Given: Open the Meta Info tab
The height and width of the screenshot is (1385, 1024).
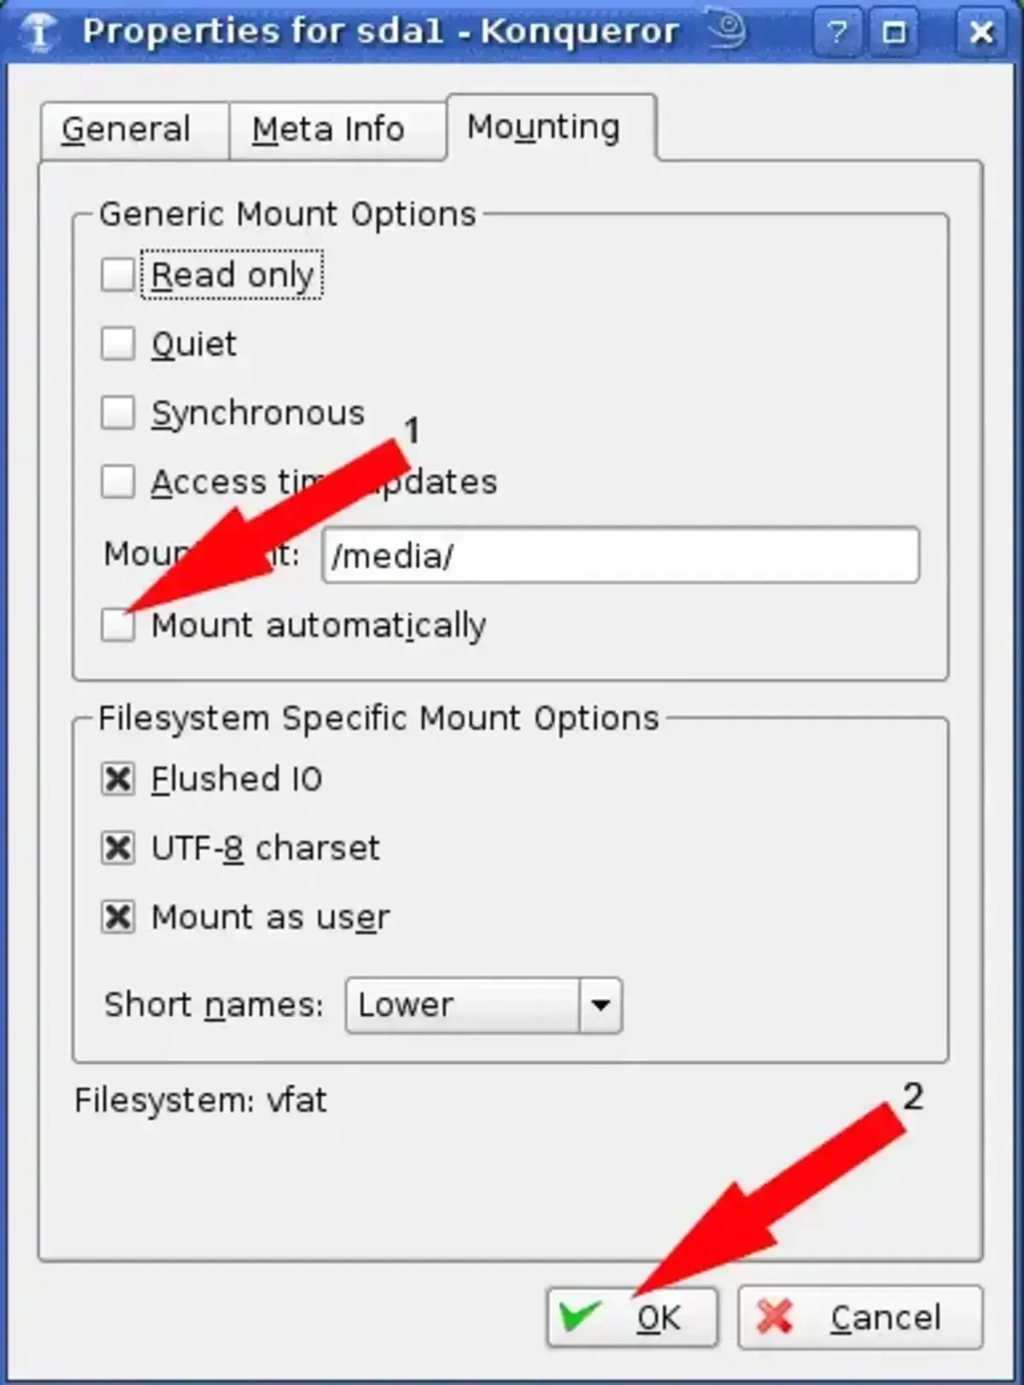Looking at the screenshot, I should (x=328, y=129).
